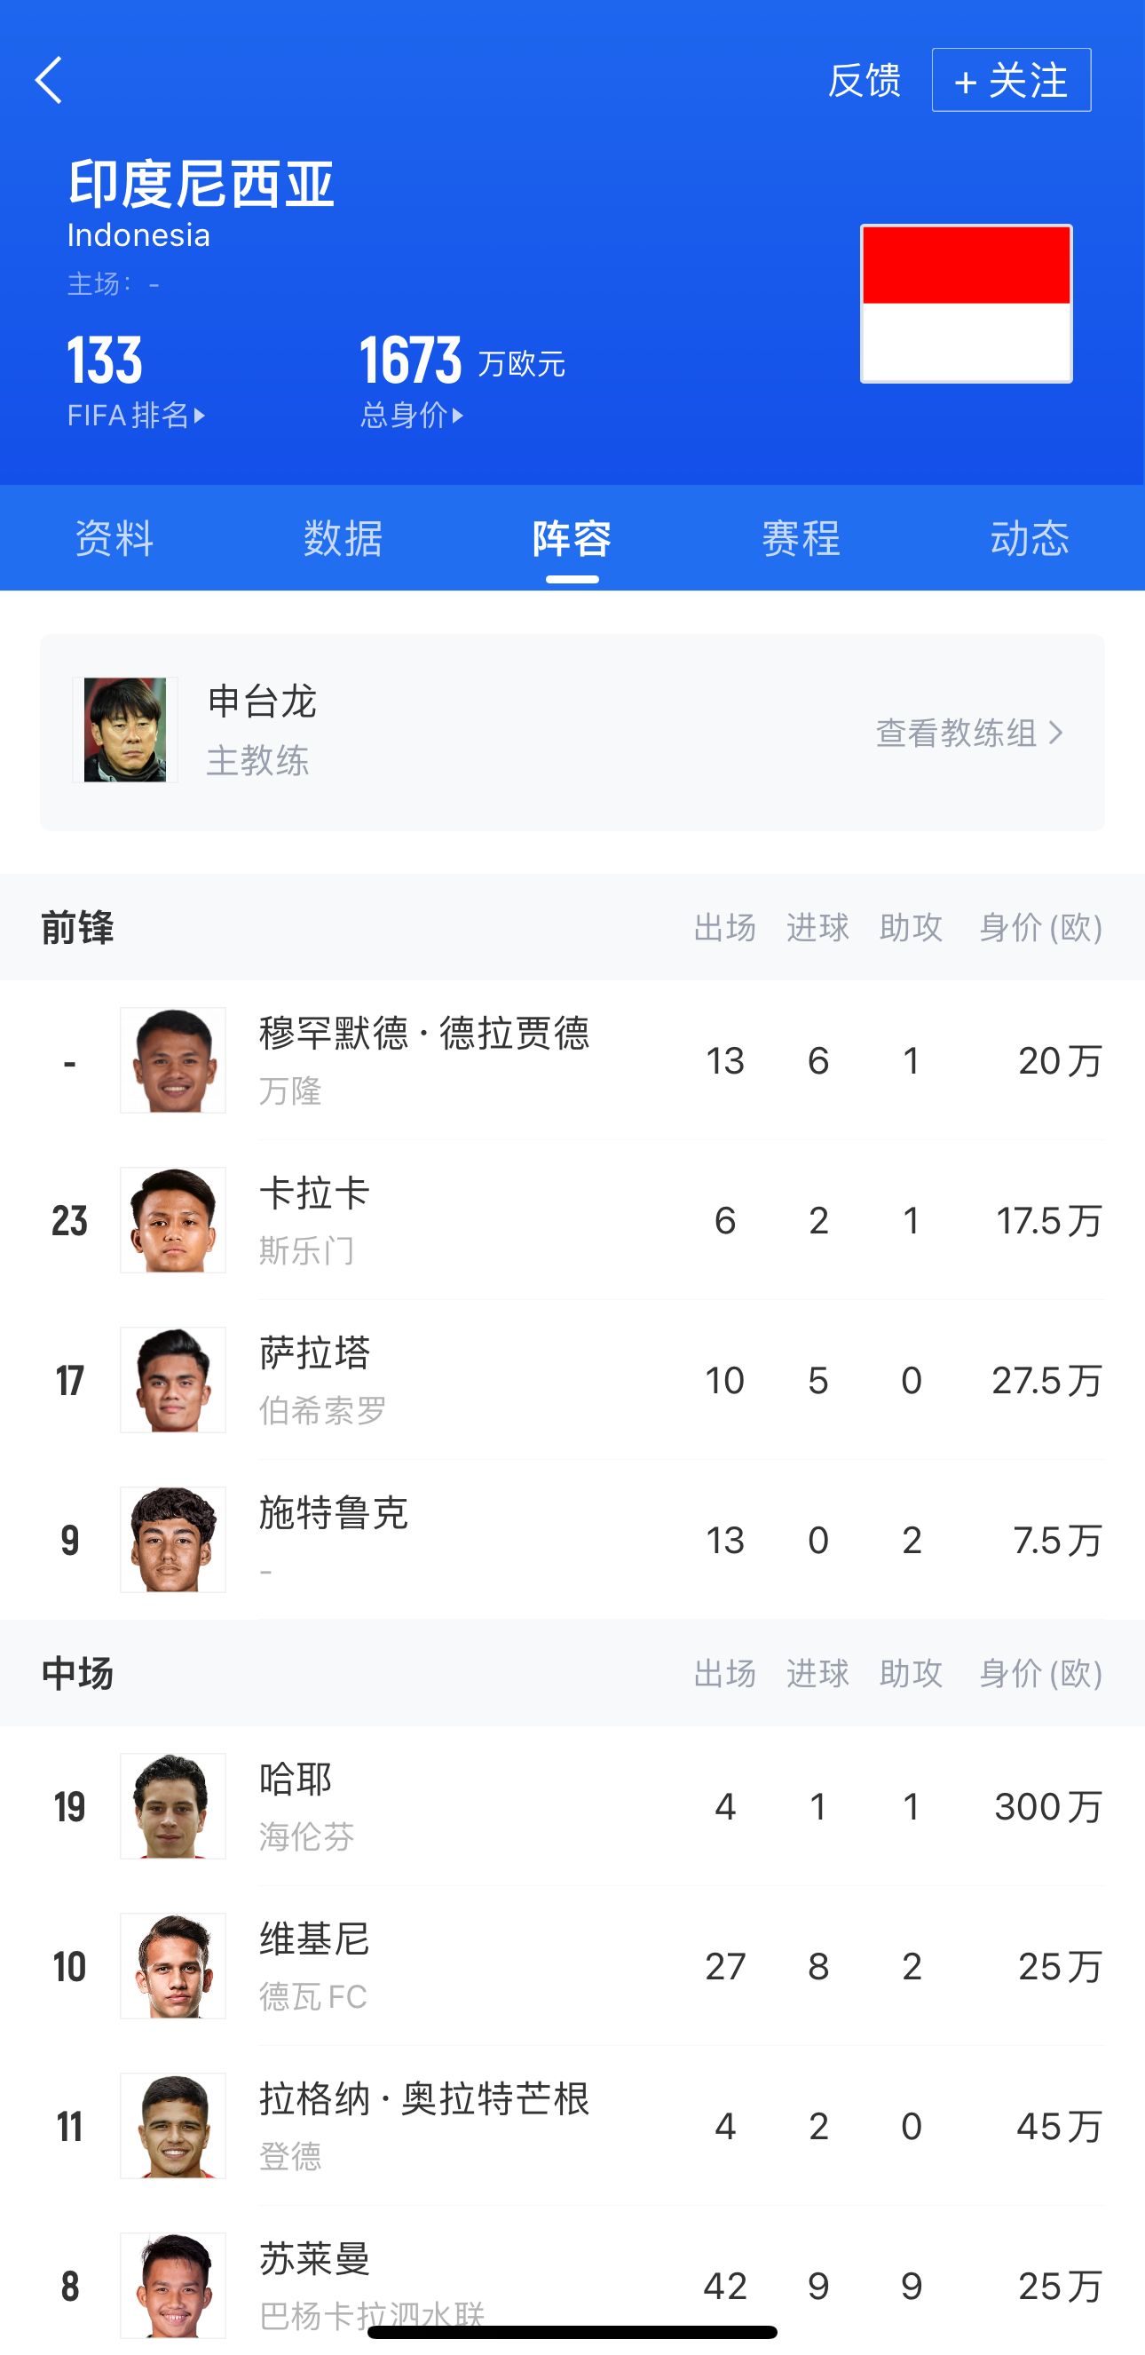Tap 萨拉塔 player avatar

[x=173, y=1381]
